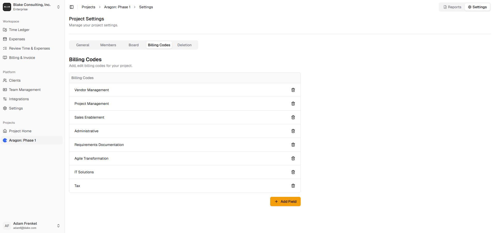494x233 pixels.
Task: Delete the Vendor Management billing code
Action: click(293, 90)
